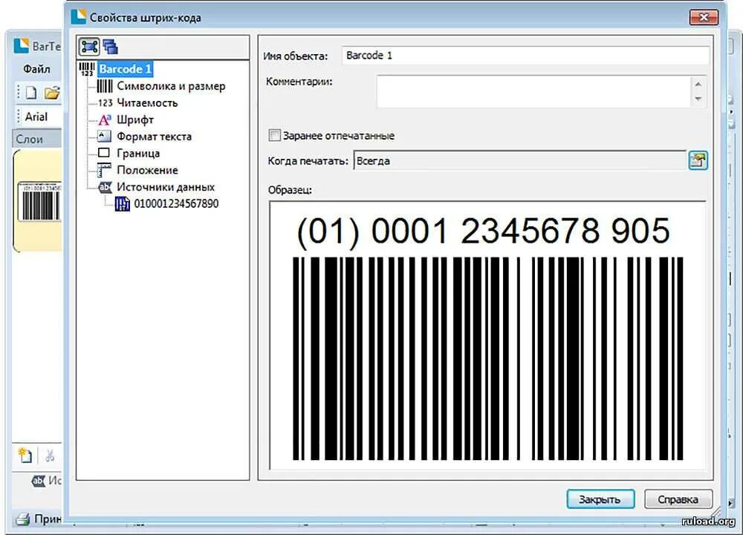Viewport: 743px width, 535px height.
Task: Open the Файл menu in BarTender
Action: (x=36, y=69)
